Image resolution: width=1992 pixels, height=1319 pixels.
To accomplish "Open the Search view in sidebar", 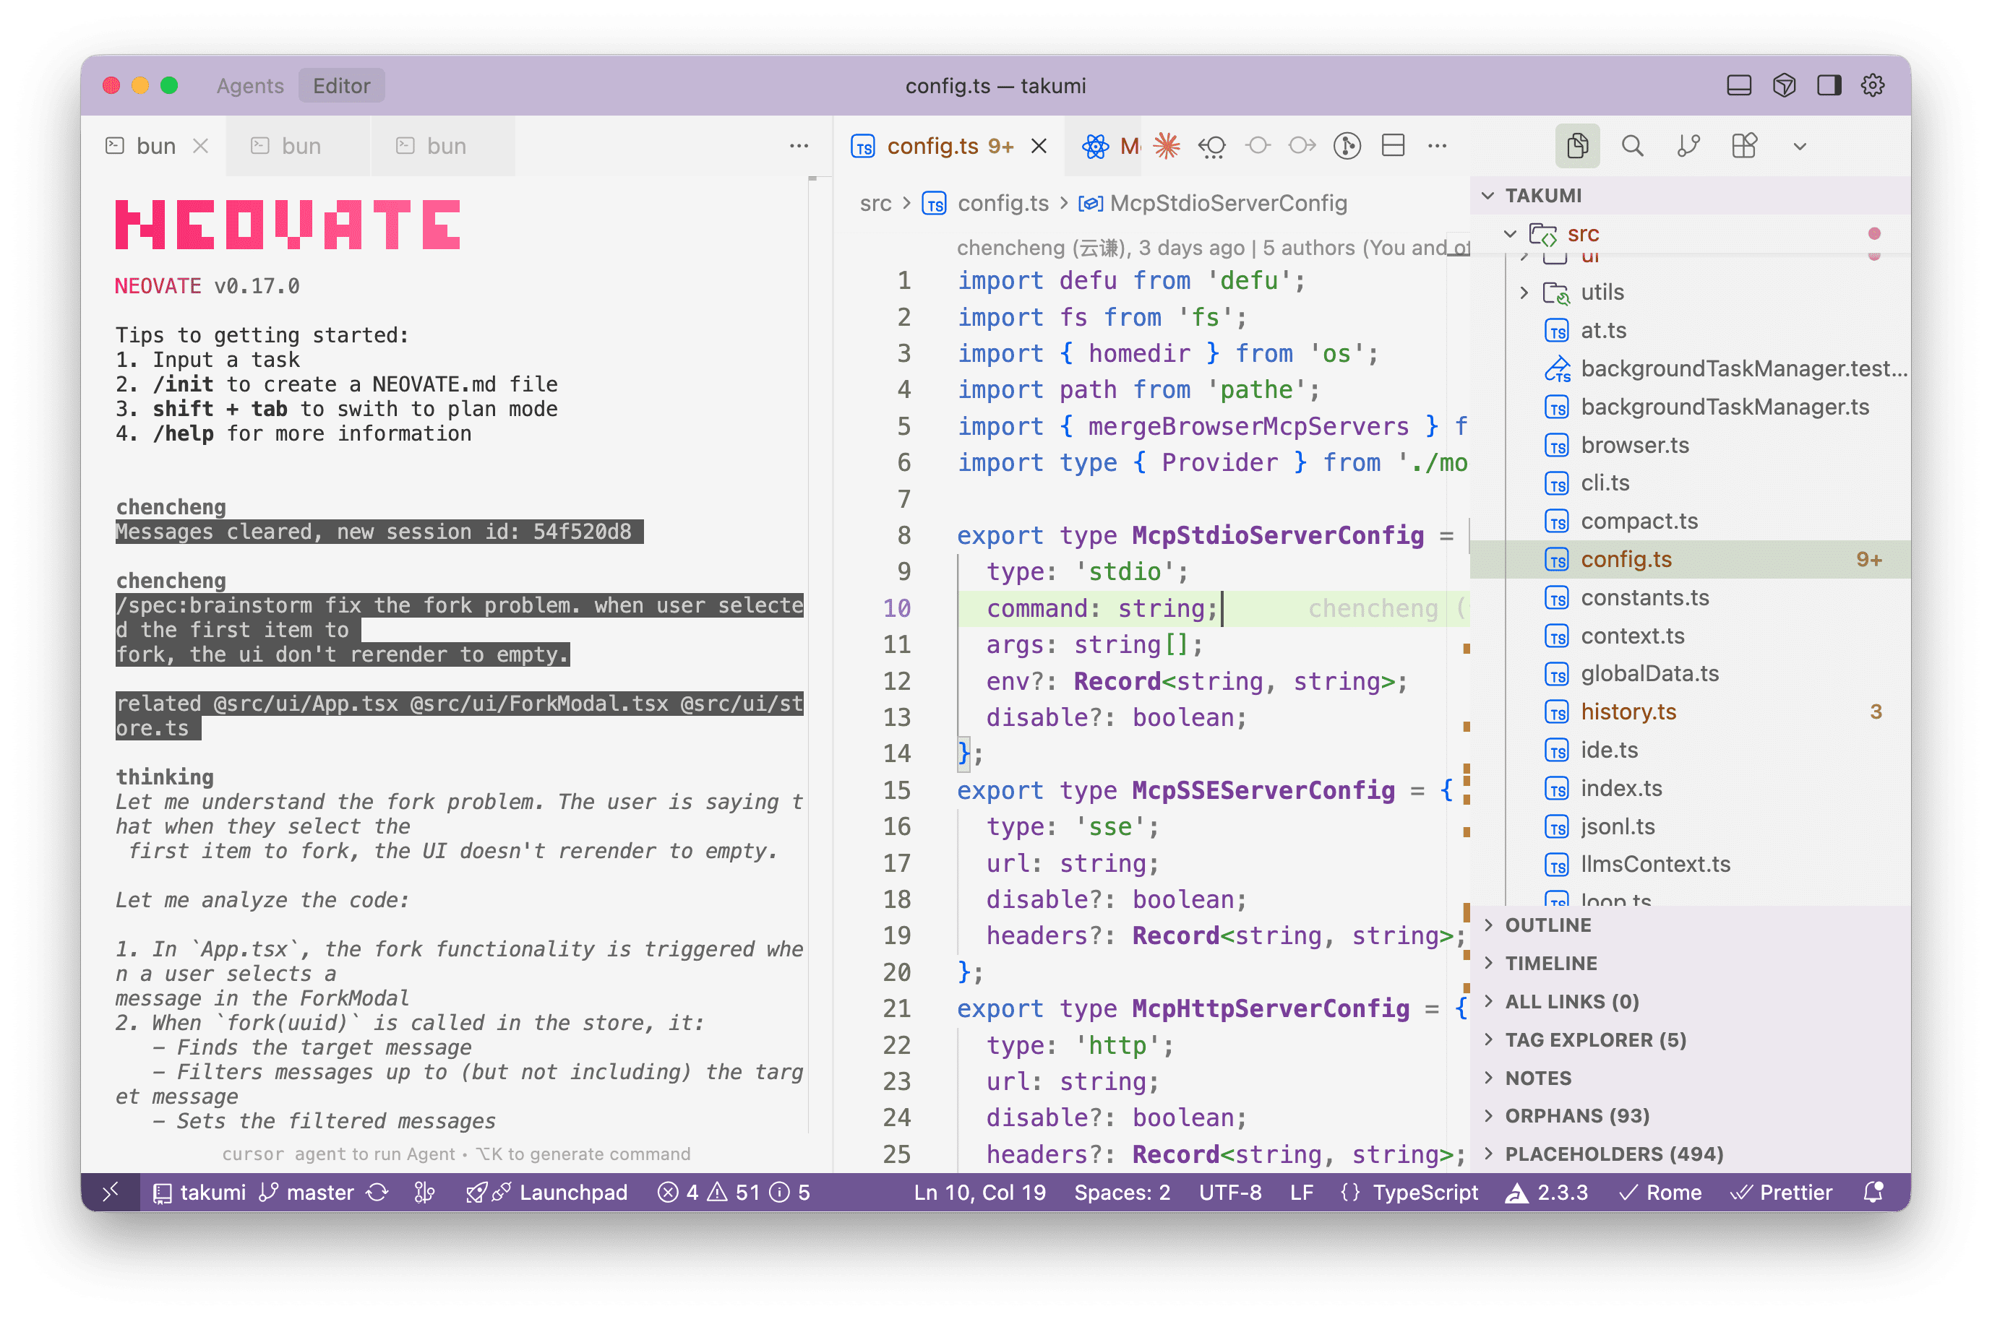I will 1632,147.
